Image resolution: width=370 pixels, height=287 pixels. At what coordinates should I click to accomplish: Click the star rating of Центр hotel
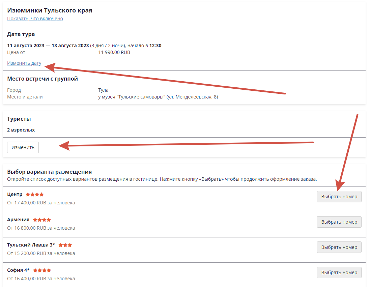(x=35, y=195)
